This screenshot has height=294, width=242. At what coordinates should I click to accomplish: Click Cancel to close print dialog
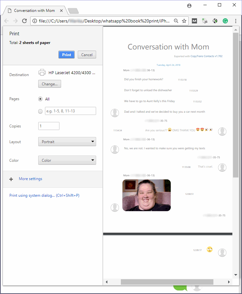[x=87, y=55]
